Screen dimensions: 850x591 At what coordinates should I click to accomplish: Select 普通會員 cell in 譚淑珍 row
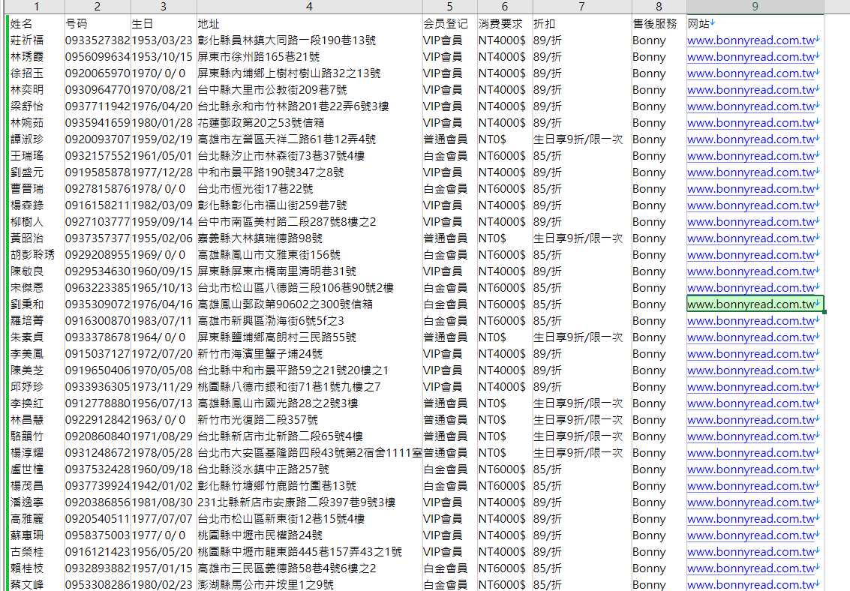[450, 139]
